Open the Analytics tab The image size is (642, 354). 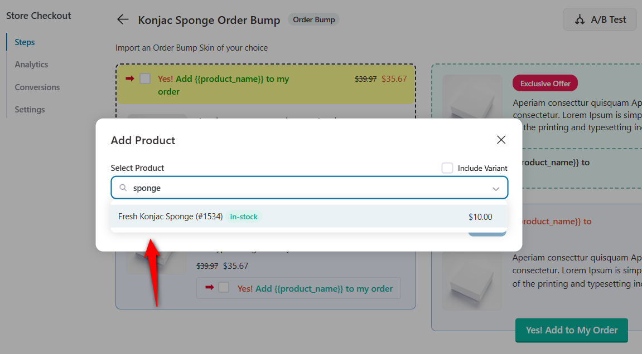31,64
